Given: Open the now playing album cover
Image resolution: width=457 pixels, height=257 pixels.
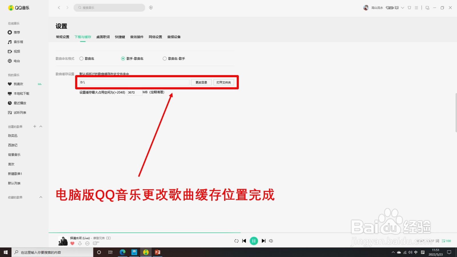Looking at the screenshot, I should coord(63,241).
